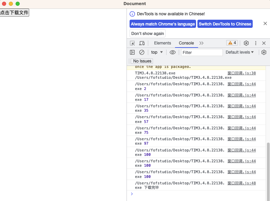This screenshot has width=270, height=201.
Task: Click the TIM3.4.8.22138.exe filename log line
Action: click(x=155, y=73)
